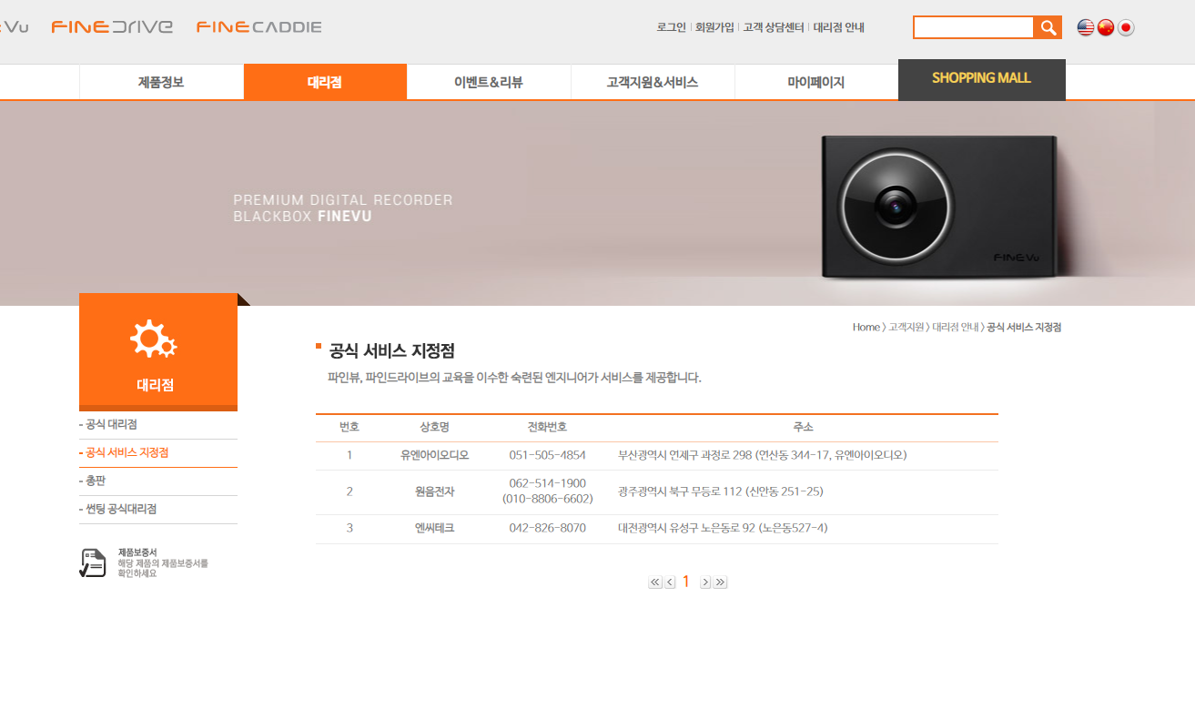This screenshot has width=1195, height=709.
Task: Open the 대리점 menu tab
Action: pos(325,82)
